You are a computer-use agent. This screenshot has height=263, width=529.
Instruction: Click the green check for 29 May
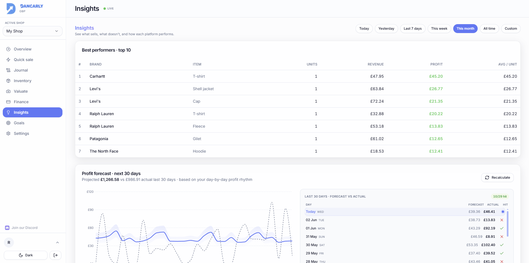pos(502,253)
